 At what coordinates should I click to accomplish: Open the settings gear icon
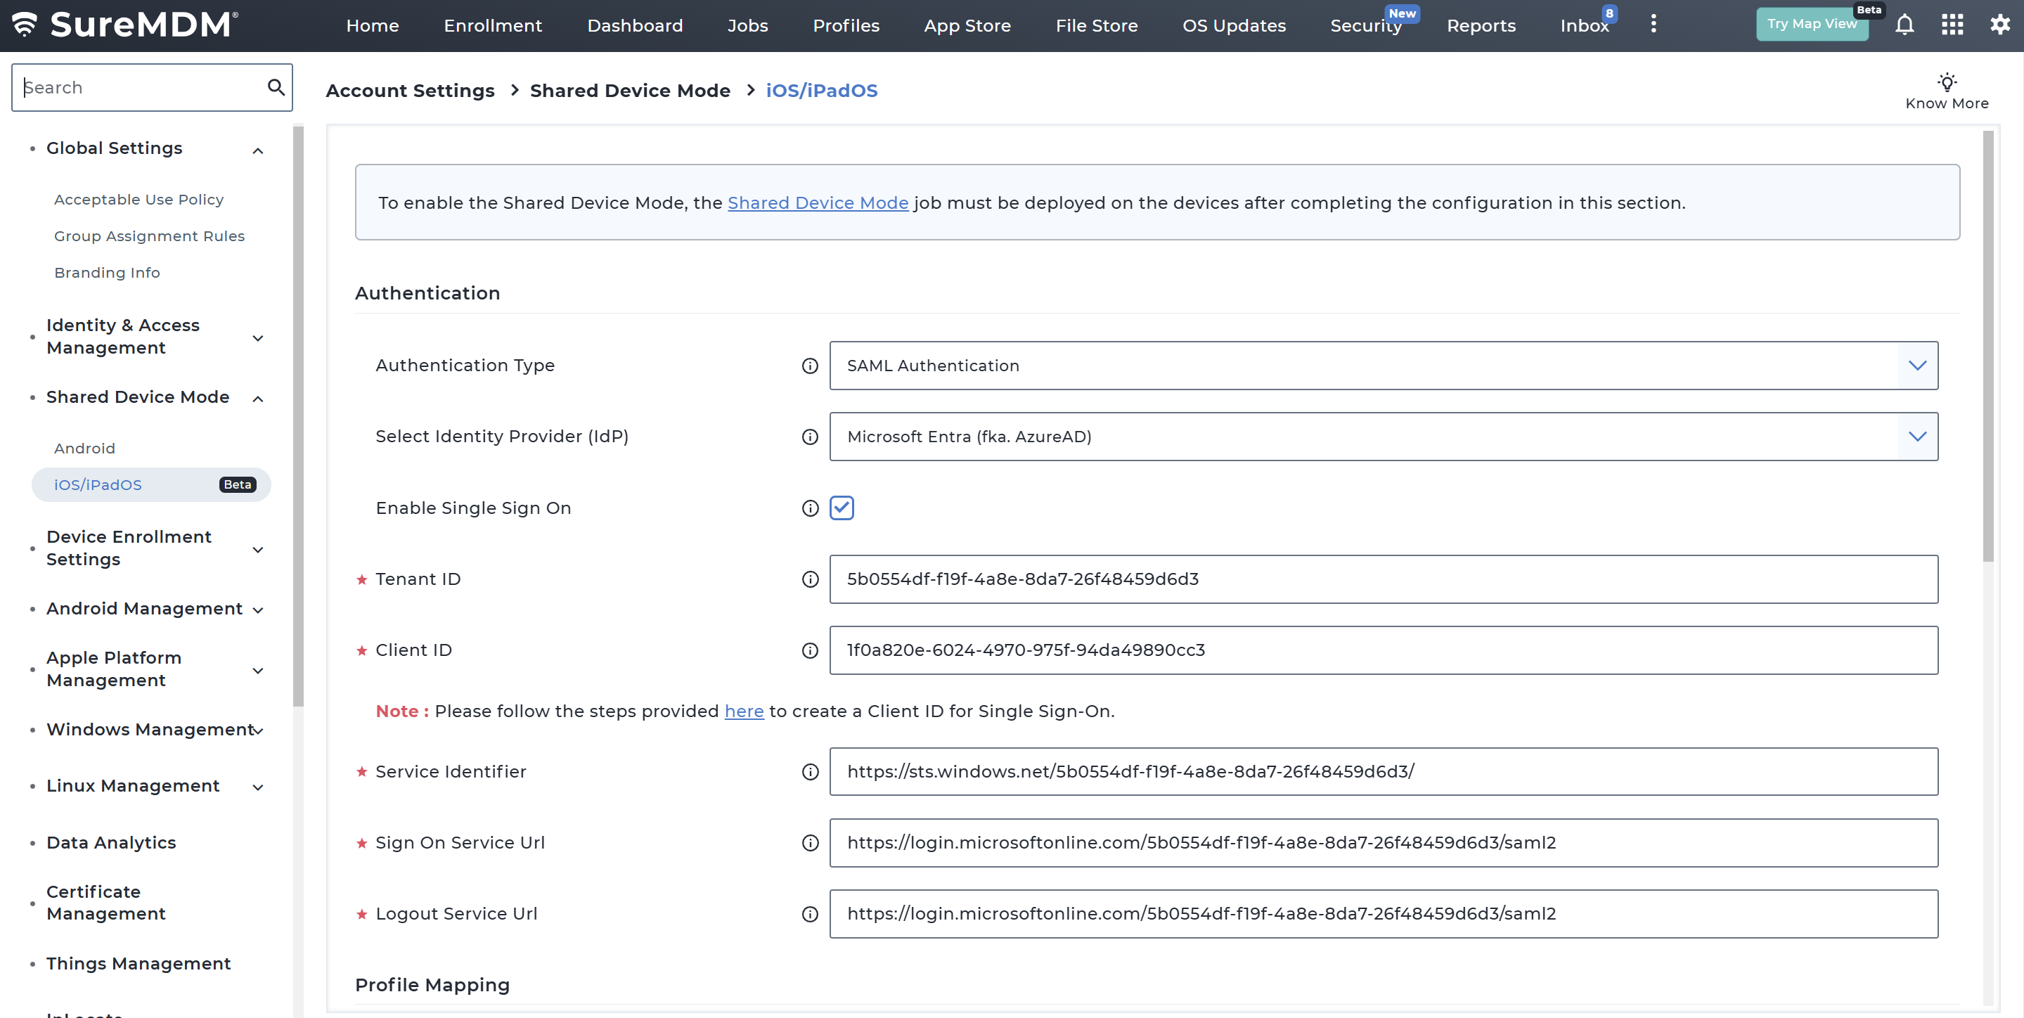(x=1999, y=25)
